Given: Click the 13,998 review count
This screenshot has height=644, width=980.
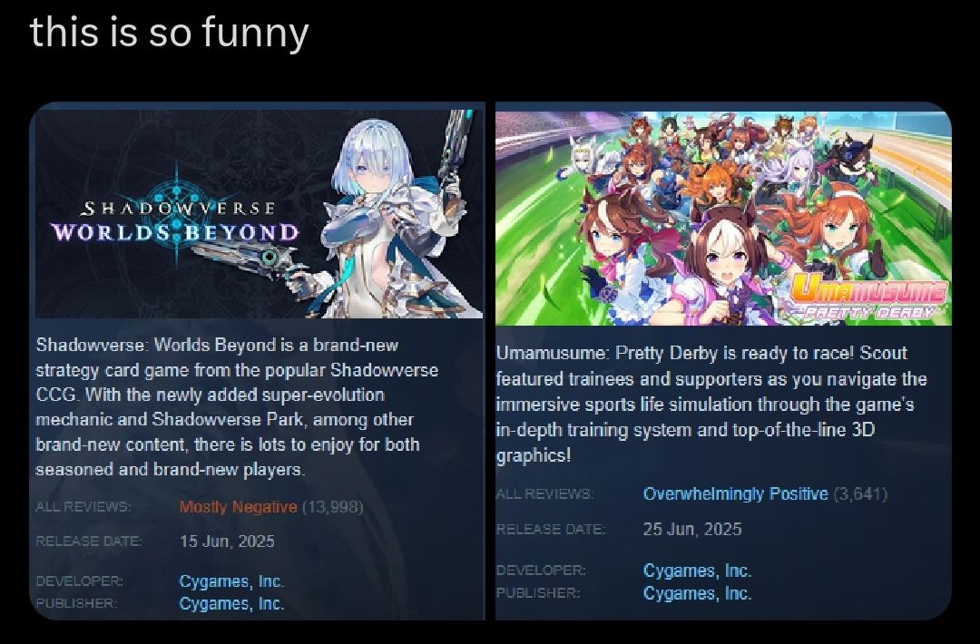Looking at the screenshot, I should (x=332, y=506).
